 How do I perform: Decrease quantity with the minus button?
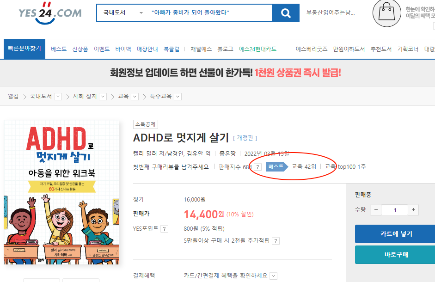click(376, 210)
